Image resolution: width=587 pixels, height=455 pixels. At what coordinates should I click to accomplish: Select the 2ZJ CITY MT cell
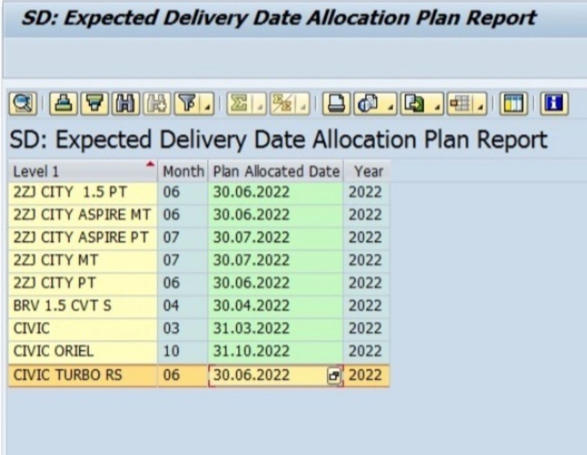click(x=83, y=260)
